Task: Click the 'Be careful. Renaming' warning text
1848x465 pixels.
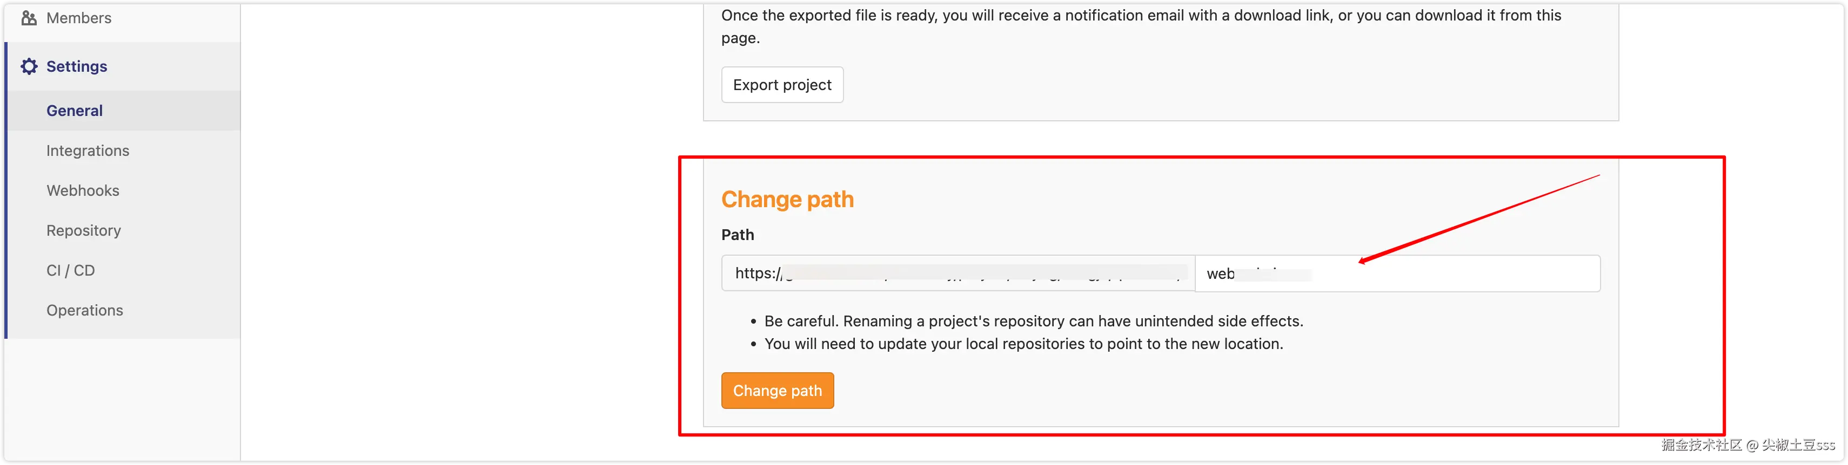Action: tap(1033, 321)
